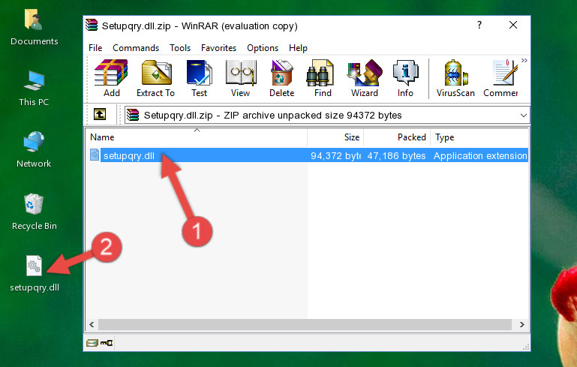Launch the Wizard tool
Screen dimensions: 577x367
point(365,78)
